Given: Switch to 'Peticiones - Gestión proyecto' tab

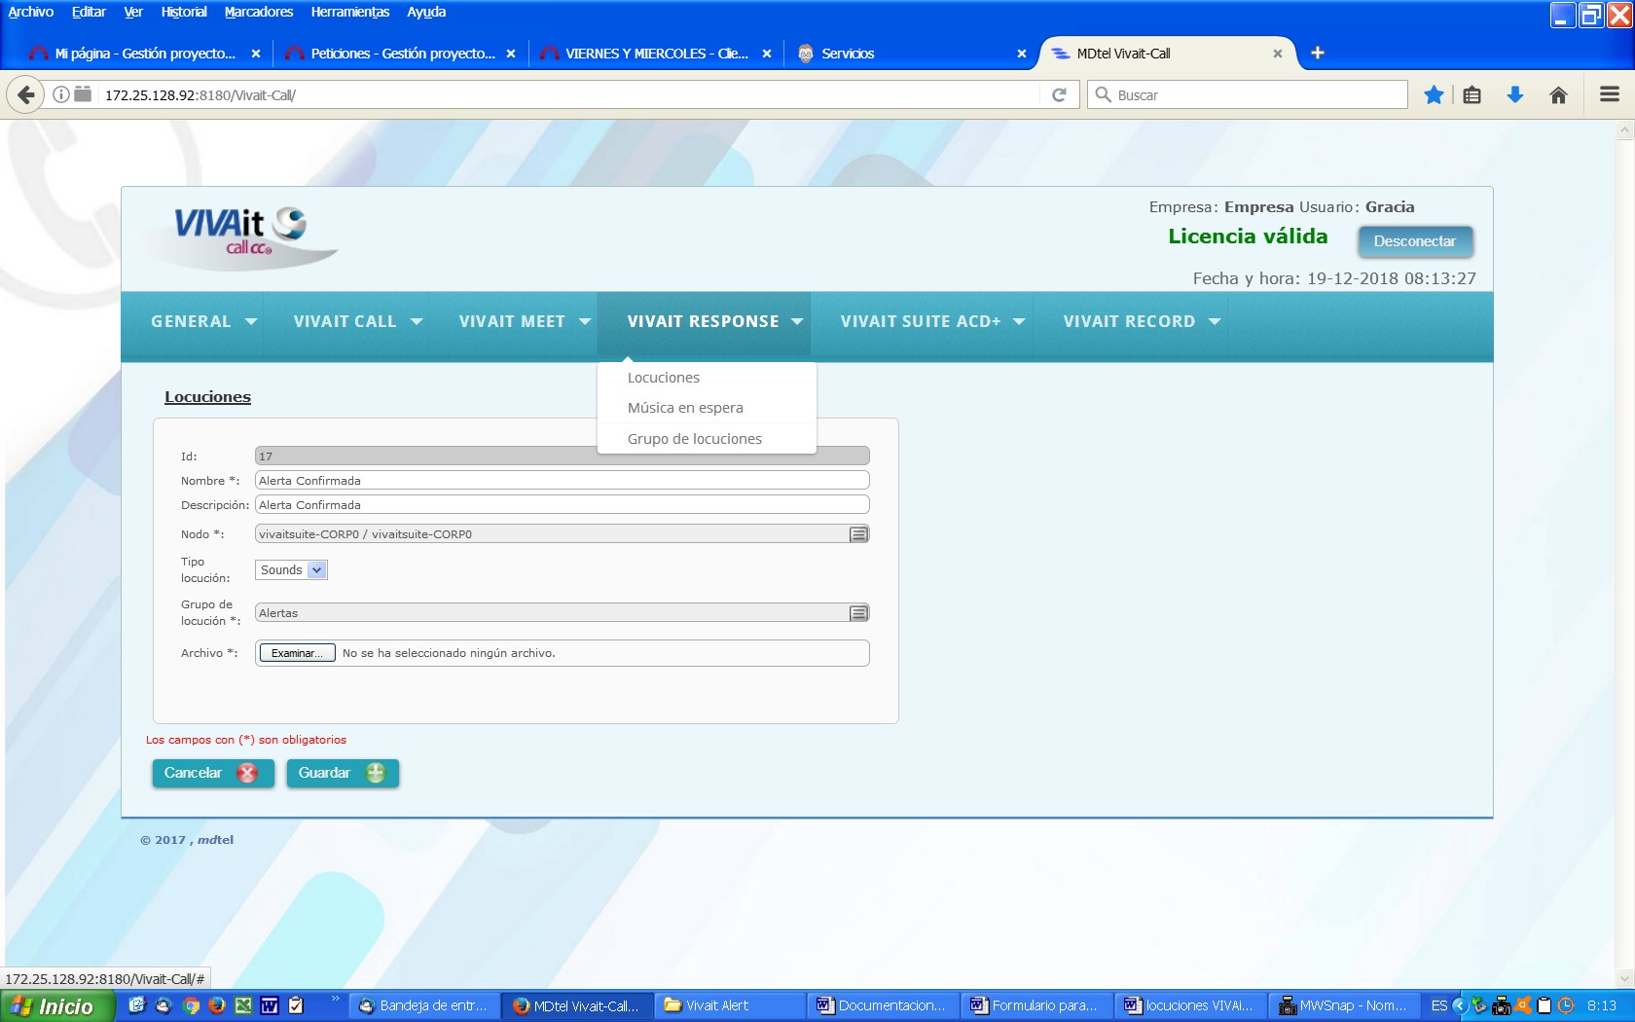Looking at the screenshot, I should 402,54.
